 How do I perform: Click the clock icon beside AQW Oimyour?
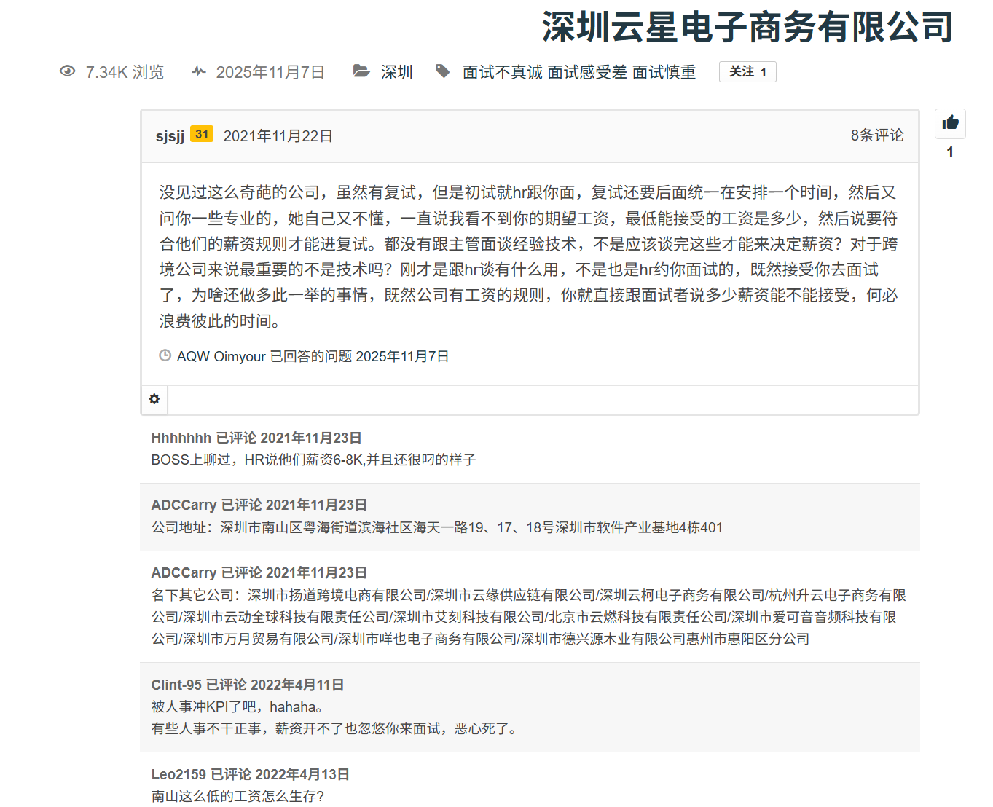pos(165,356)
